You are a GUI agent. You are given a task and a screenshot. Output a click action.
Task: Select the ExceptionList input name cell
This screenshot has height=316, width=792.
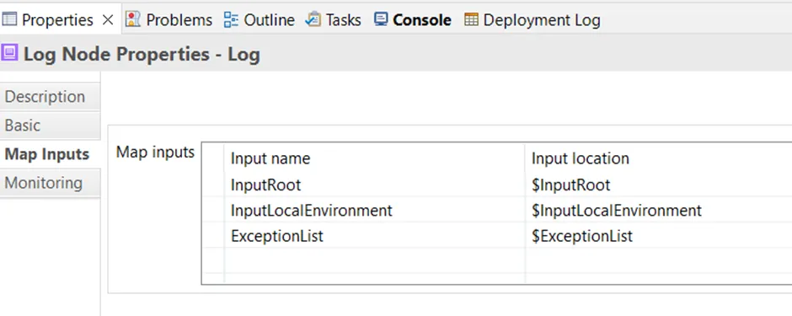tap(374, 236)
